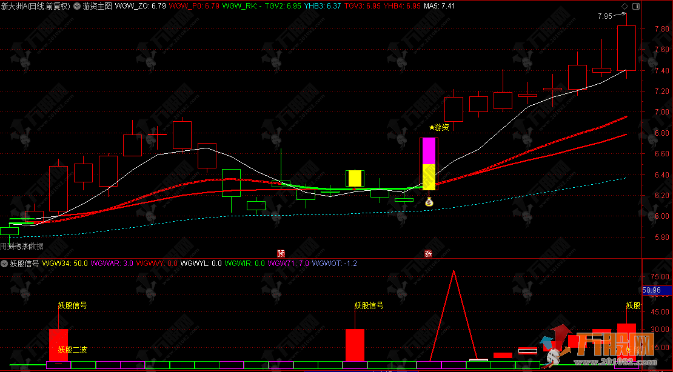Click the ★游资 star signal marker
This screenshot has width=673, height=372.
point(439,127)
